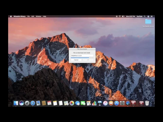163x122 pixels.
Task: Click the battery status icon
Action: pyautogui.click(x=123, y=16)
